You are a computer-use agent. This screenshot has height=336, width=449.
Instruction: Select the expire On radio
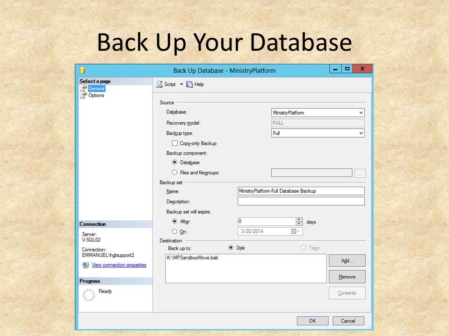(x=174, y=231)
